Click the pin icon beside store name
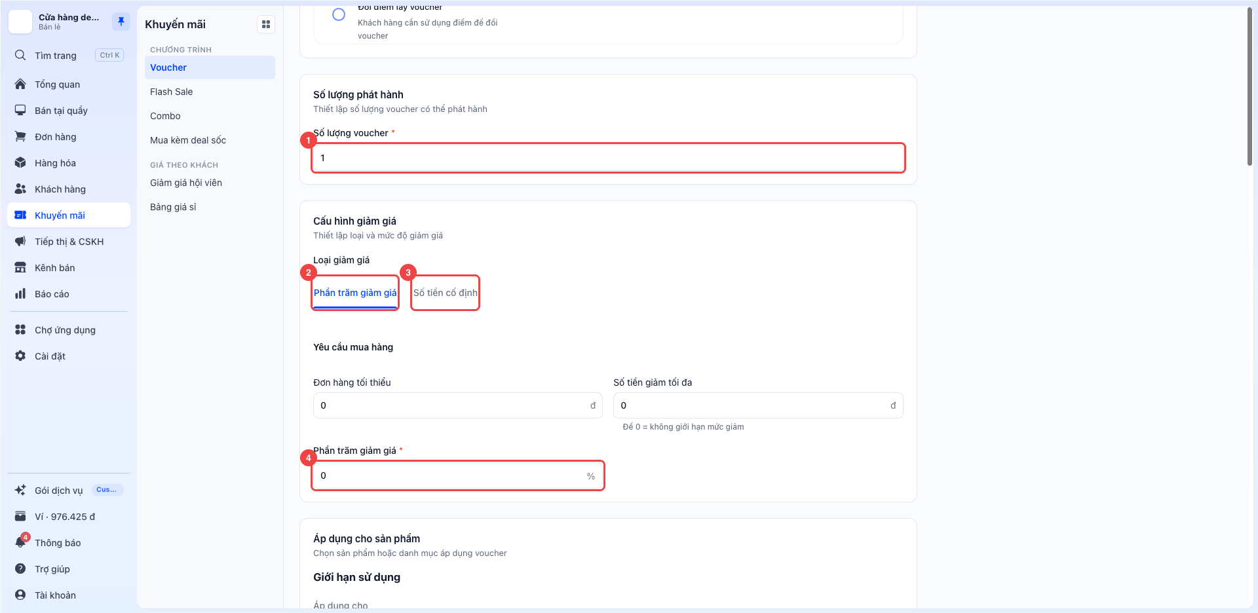 pyautogui.click(x=121, y=22)
